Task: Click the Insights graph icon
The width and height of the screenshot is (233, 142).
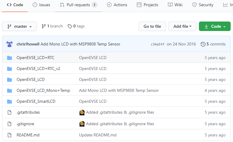Action: click(x=225, y=5)
